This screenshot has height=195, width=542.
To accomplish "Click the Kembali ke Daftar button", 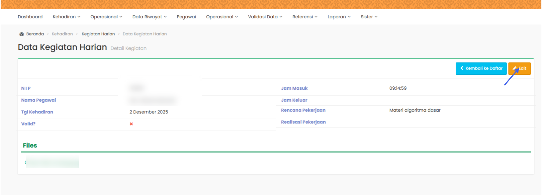I will tap(481, 68).
